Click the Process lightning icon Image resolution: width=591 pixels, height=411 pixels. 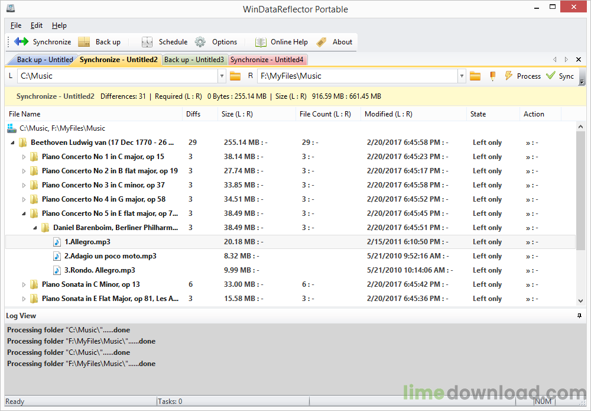click(x=508, y=76)
